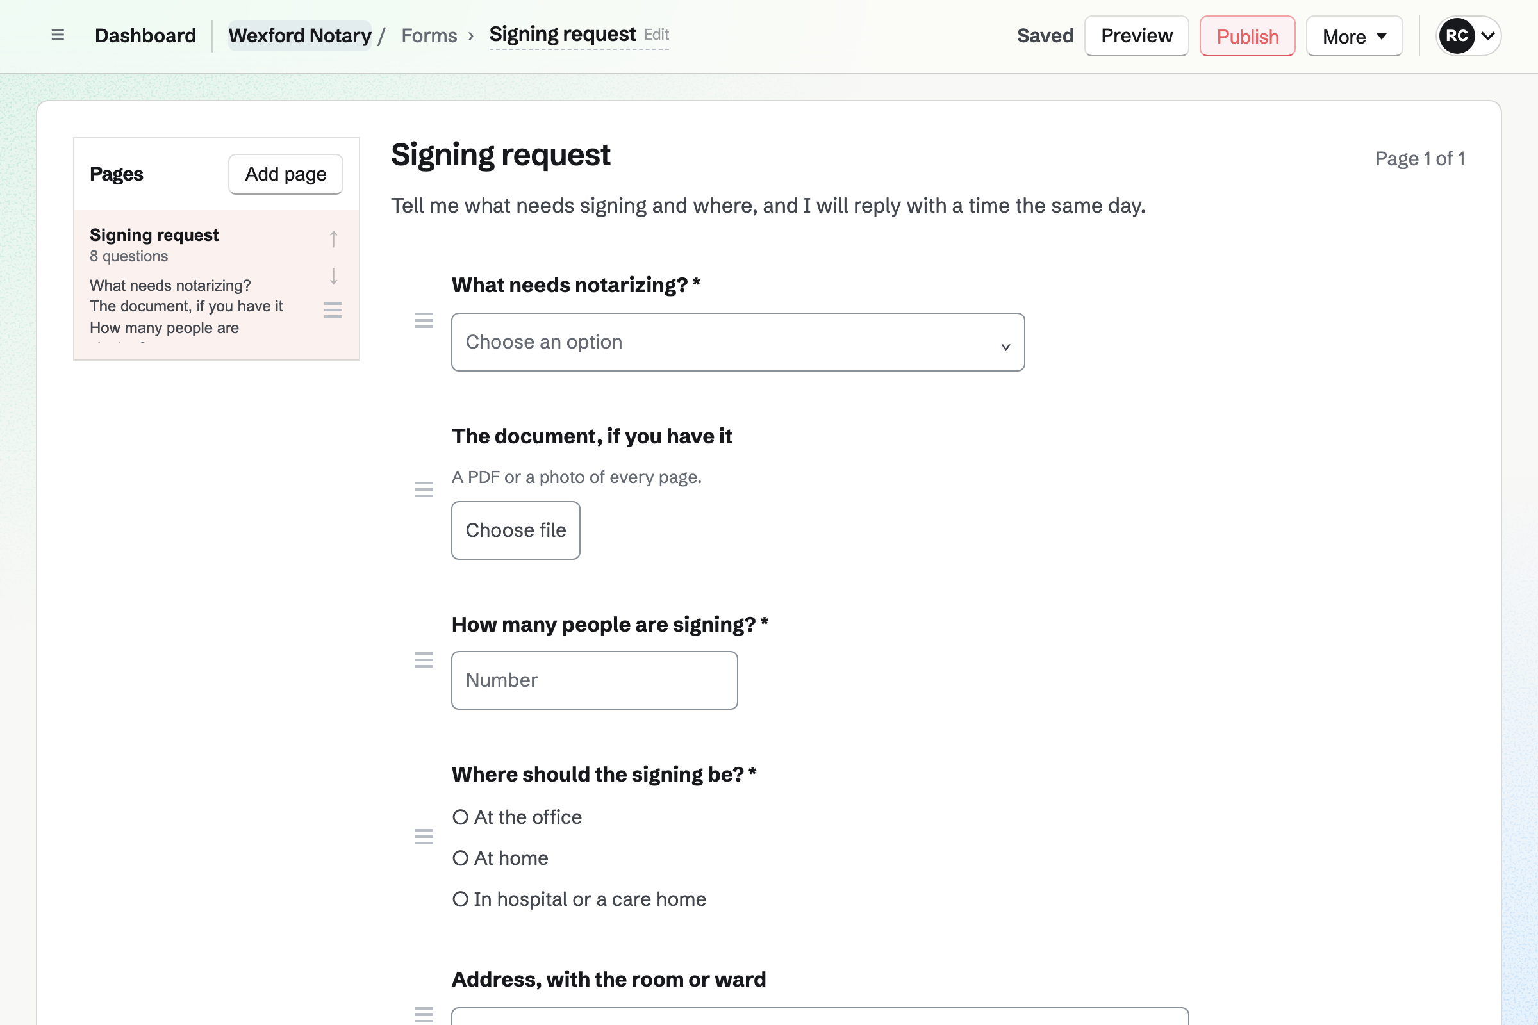This screenshot has width=1538, height=1025.
Task: Click How many people are signing label
Action: pyautogui.click(x=610, y=624)
